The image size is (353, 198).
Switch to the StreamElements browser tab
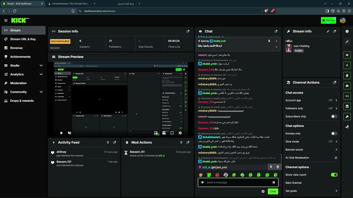pos(68,4)
